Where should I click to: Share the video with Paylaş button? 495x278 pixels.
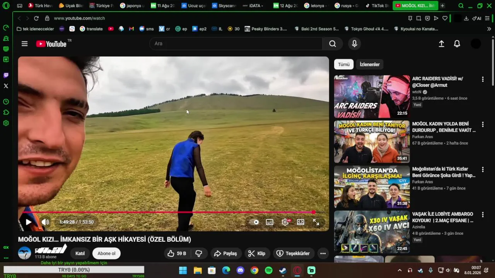tap(226, 253)
